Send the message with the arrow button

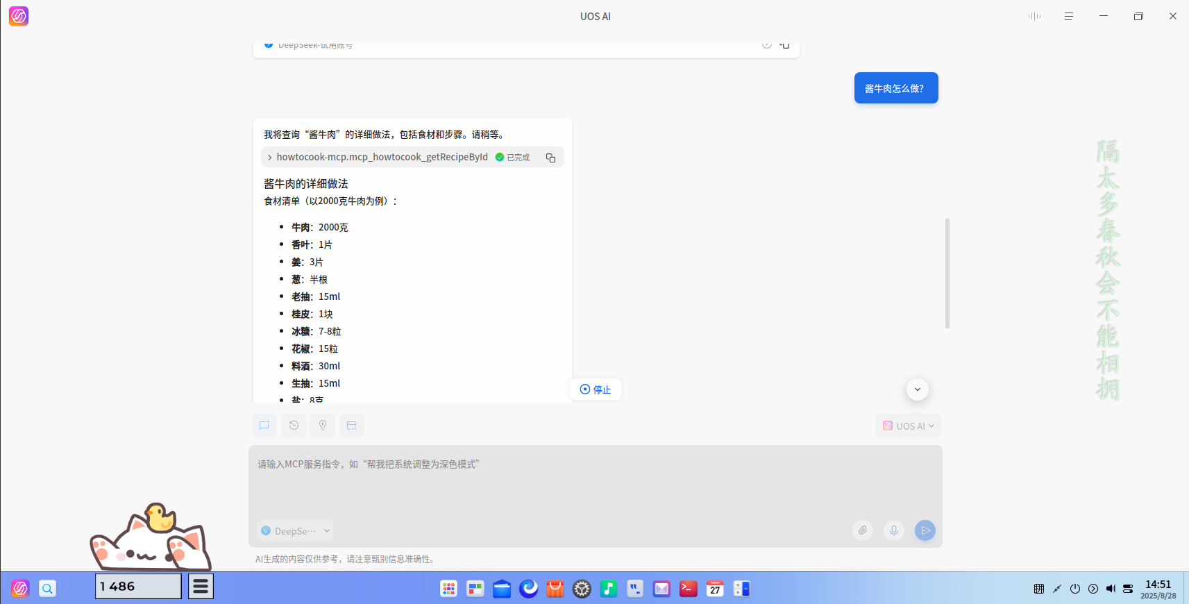tap(925, 530)
